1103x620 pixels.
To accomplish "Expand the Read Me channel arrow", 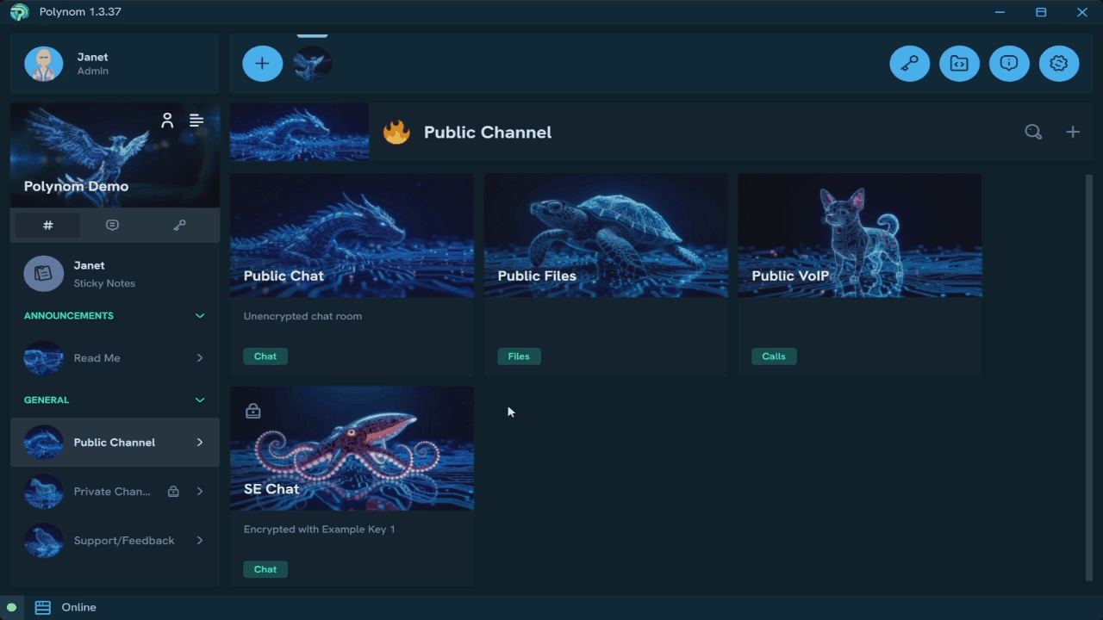I will (x=200, y=358).
